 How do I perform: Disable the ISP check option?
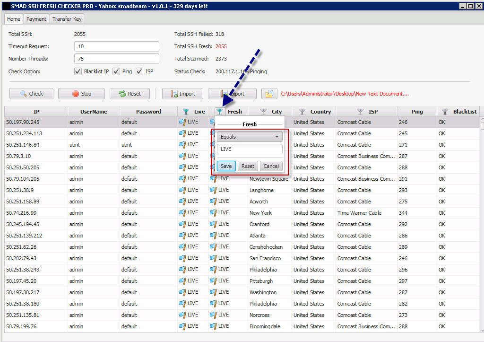[x=139, y=71]
